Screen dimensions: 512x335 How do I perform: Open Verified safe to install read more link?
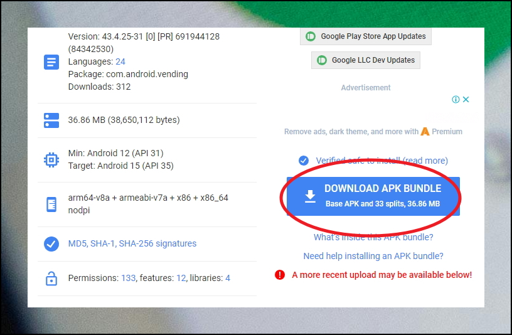tap(381, 161)
